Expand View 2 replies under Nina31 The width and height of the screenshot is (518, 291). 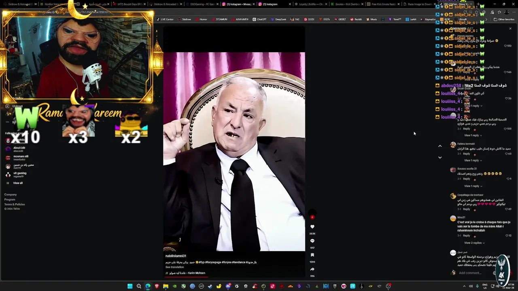[x=474, y=243]
